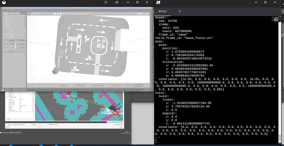This screenshot has width=284, height=146.
Task: Insert a sphere shape in Gazebo
Action: coord(58,14)
